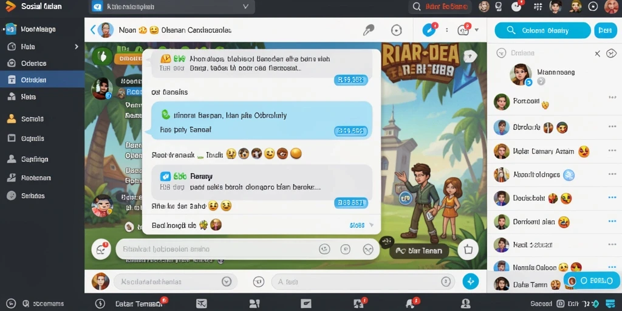The width and height of the screenshot is (622, 311).
Task: Click the trash bin icon beside the message box
Action: (468, 250)
